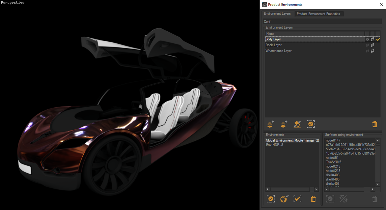Click the orange trash icon under Environments

point(313,199)
